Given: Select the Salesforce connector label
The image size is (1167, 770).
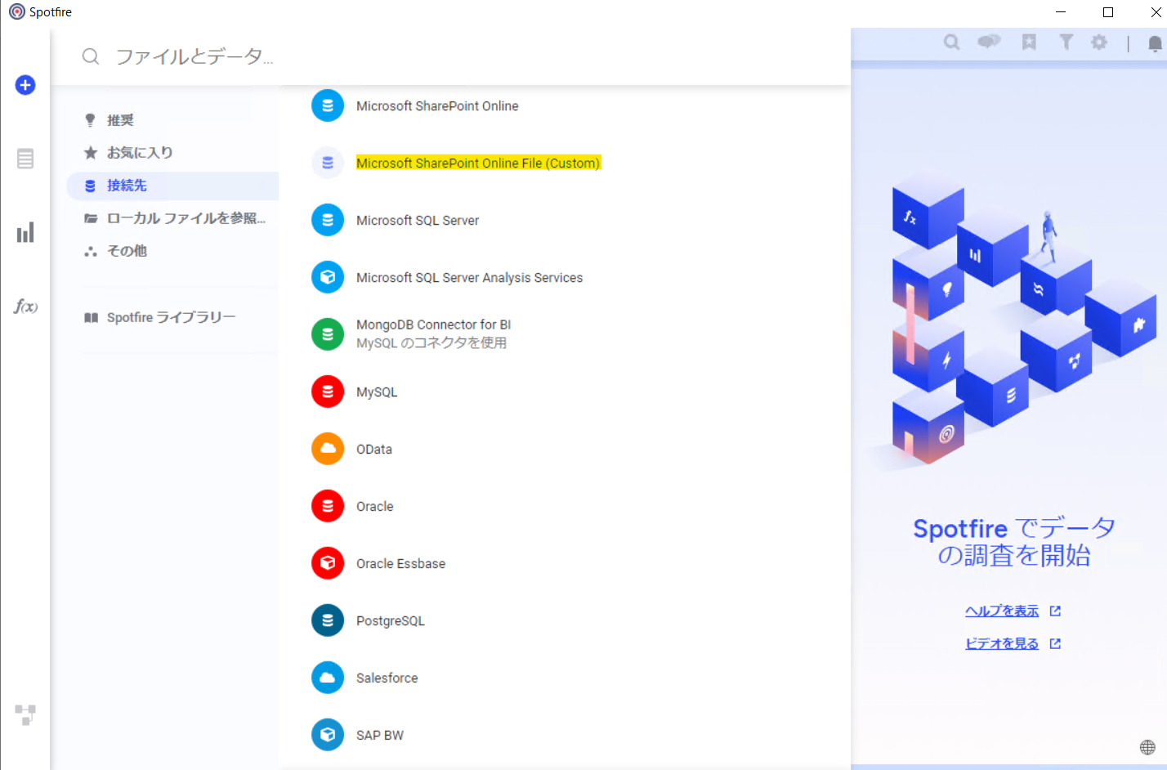Looking at the screenshot, I should click(x=387, y=678).
